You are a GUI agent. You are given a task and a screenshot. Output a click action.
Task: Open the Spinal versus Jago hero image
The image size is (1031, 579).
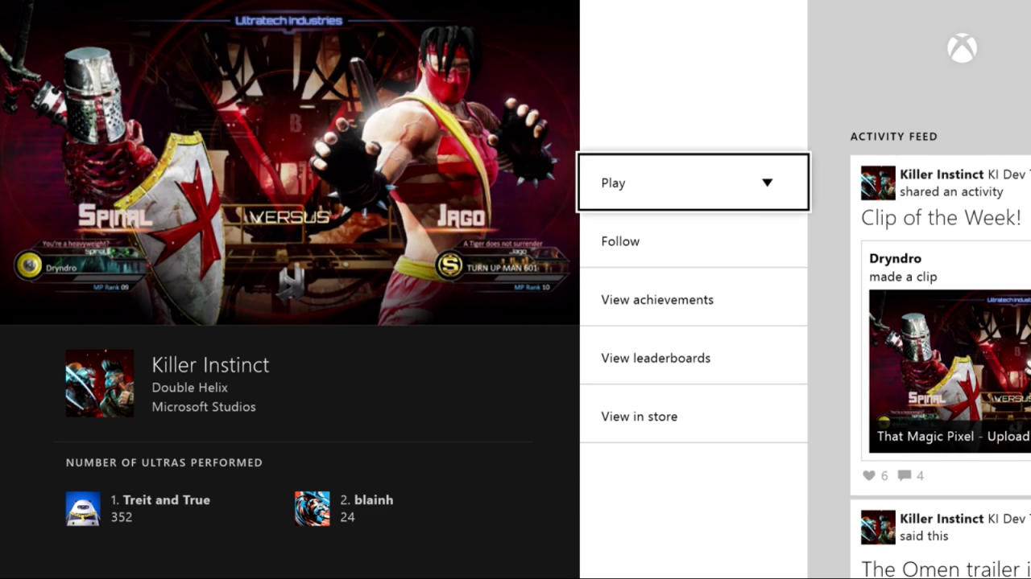click(290, 162)
